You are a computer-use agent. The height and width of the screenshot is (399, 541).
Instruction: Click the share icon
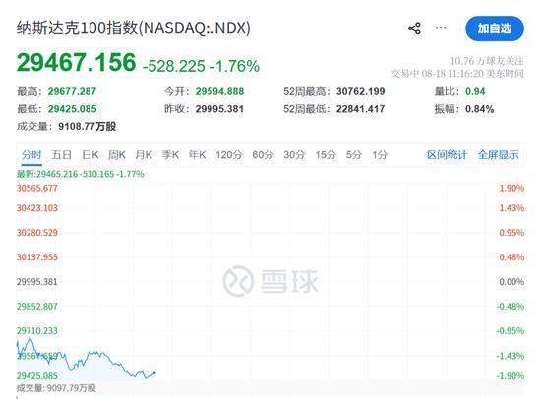coord(414,28)
